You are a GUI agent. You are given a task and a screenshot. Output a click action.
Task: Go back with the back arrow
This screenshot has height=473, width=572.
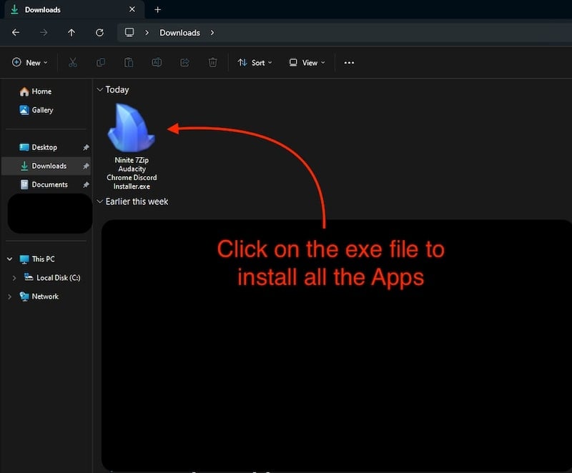[x=16, y=32]
